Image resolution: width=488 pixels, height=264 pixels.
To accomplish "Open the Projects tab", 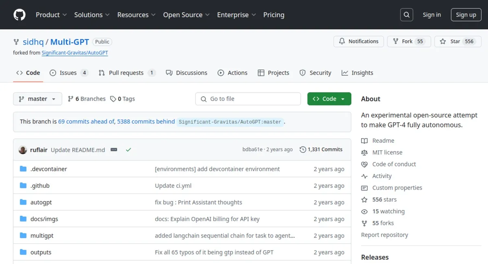I will click(x=274, y=73).
